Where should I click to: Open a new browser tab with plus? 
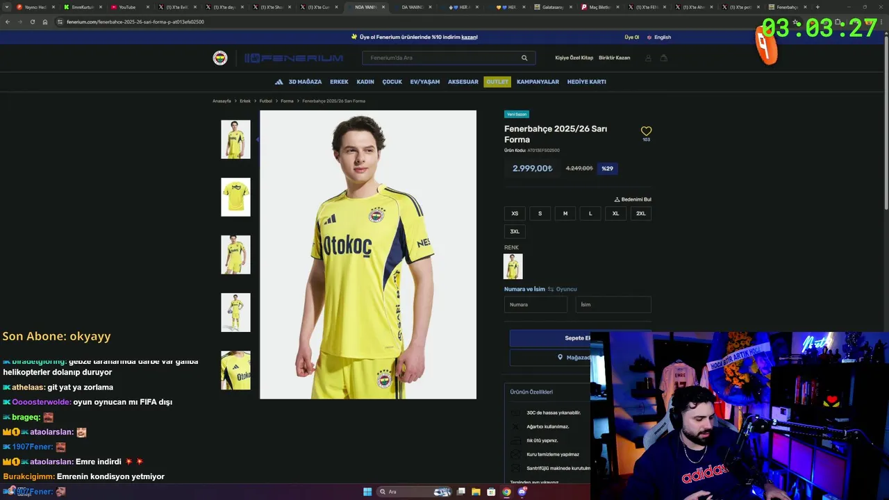(x=817, y=7)
